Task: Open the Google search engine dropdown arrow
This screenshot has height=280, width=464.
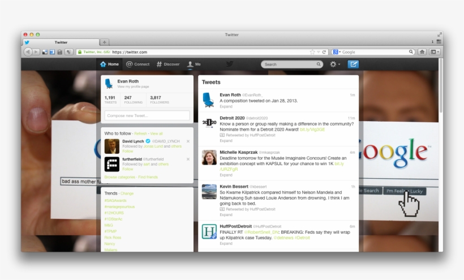Action: [340, 52]
